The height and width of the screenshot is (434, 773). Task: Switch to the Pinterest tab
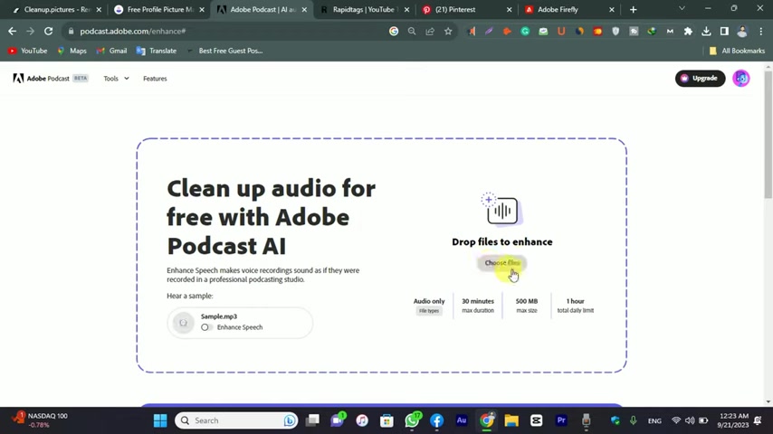466,9
